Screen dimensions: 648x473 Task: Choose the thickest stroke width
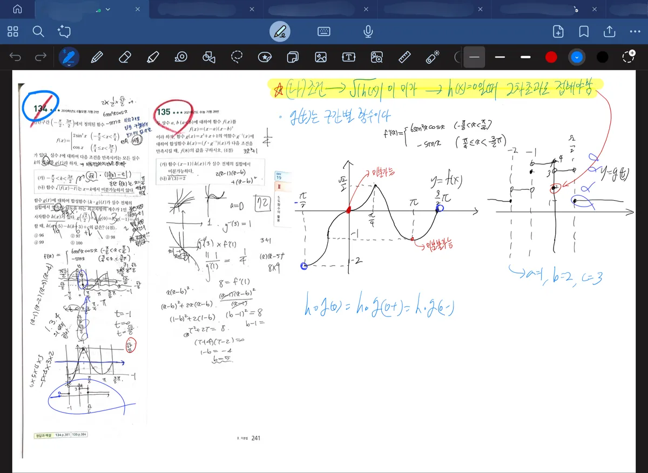click(x=525, y=57)
